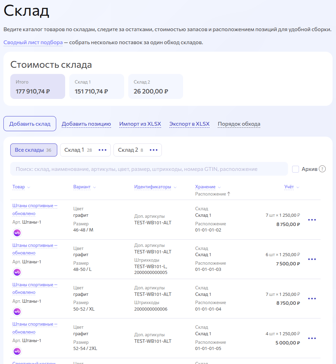Screen dimensions: 336x364
Task: Click the WB marketplace icon in the 52-54 / 2XL row
Action: click(x=17, y=351)
